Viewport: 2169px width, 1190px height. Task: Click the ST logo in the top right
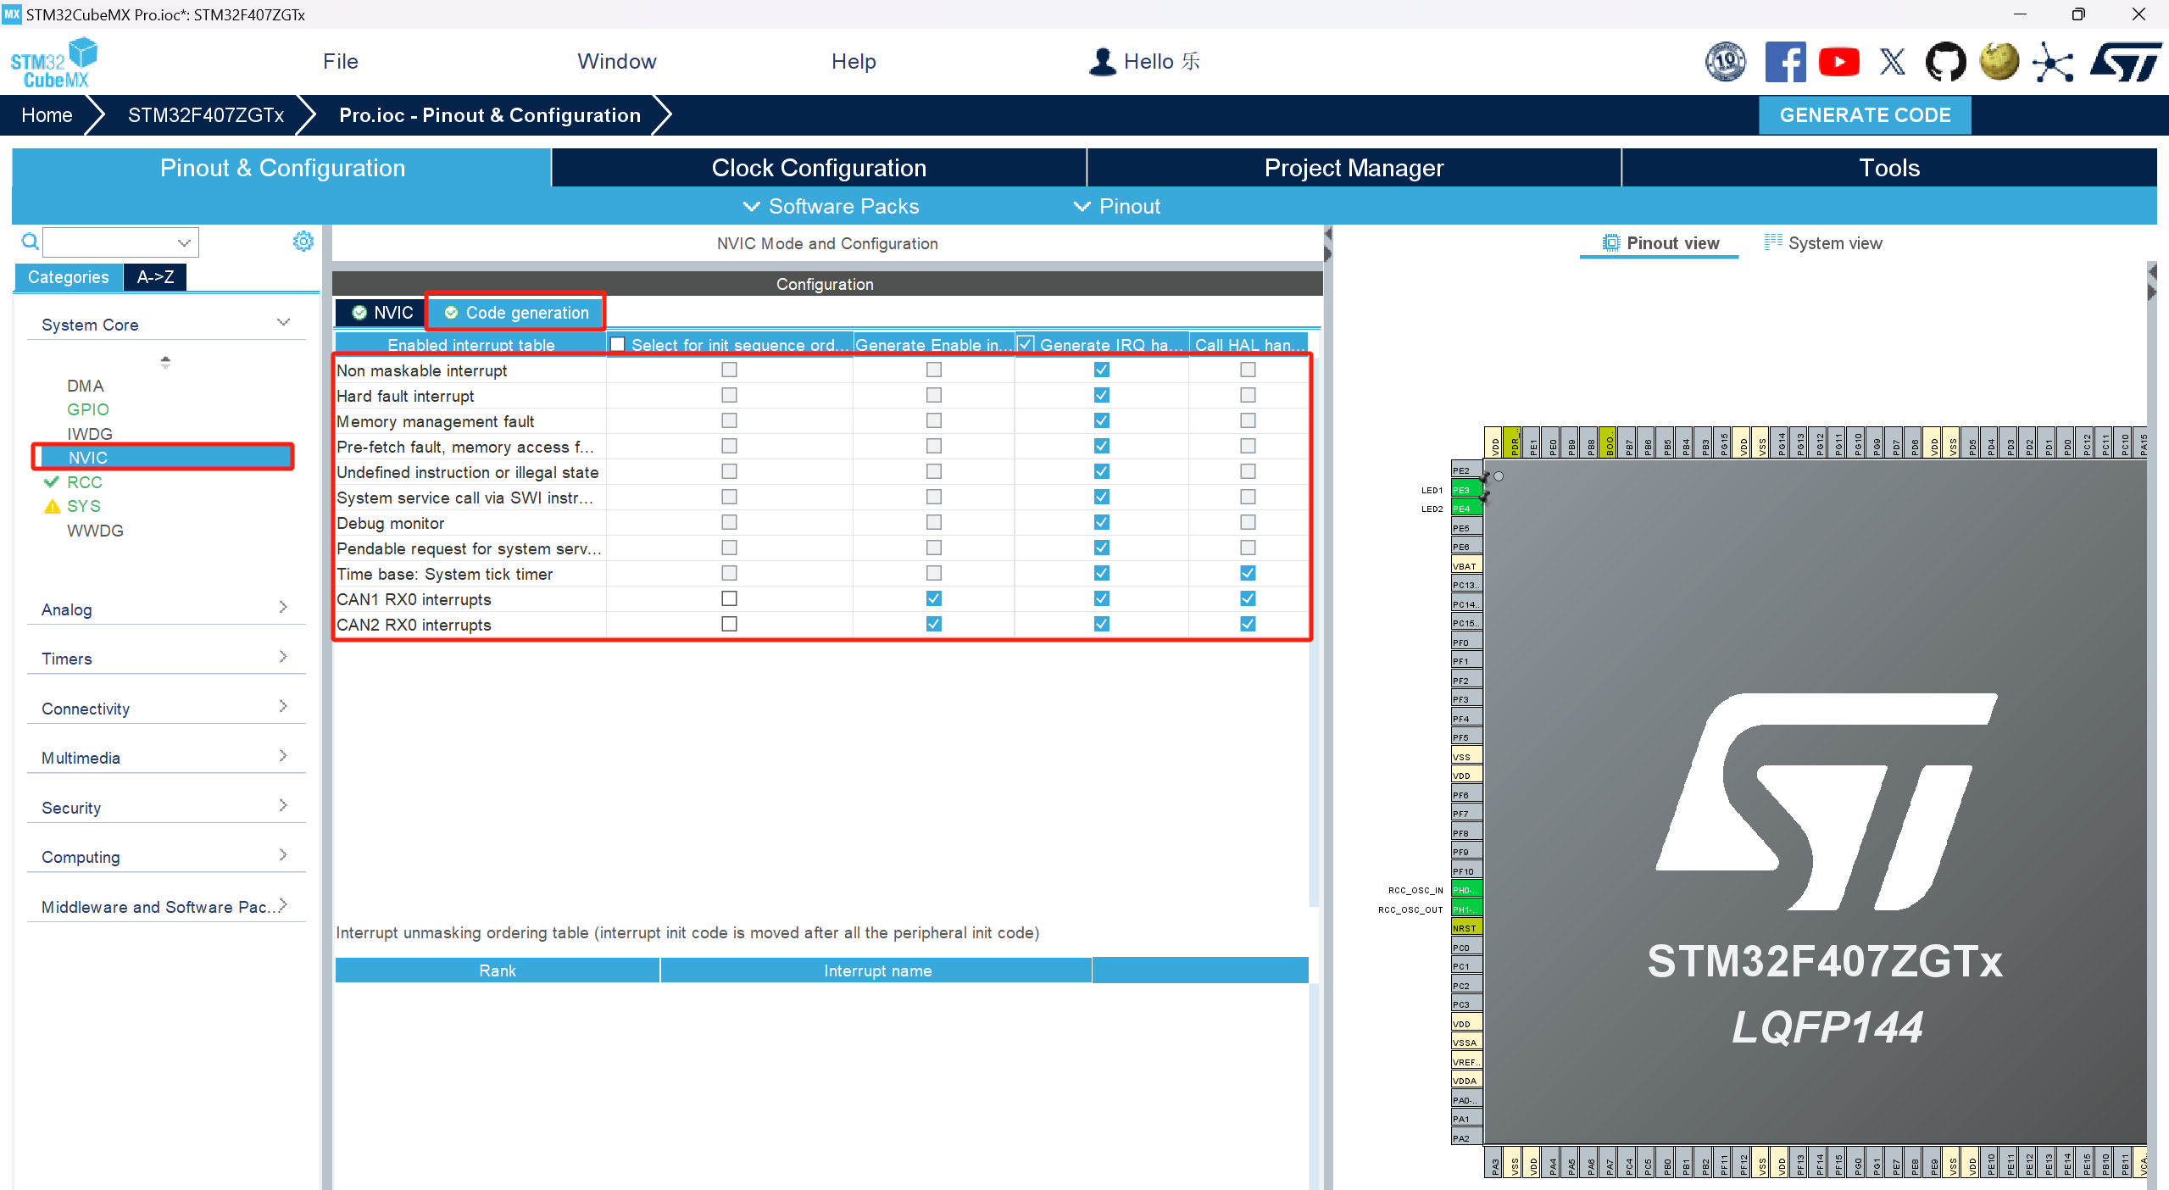(x=2125, y=62)
